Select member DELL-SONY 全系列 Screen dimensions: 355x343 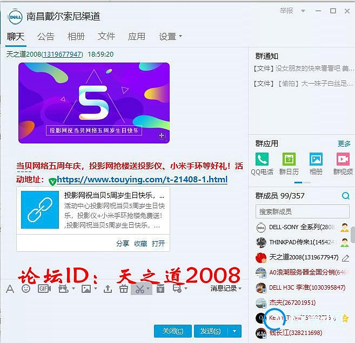pyautogui.click(x=302, y=227)
